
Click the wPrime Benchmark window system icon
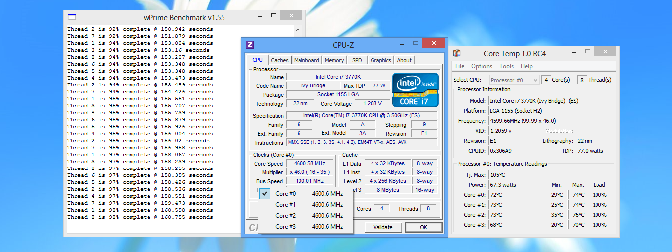point(72,17)
